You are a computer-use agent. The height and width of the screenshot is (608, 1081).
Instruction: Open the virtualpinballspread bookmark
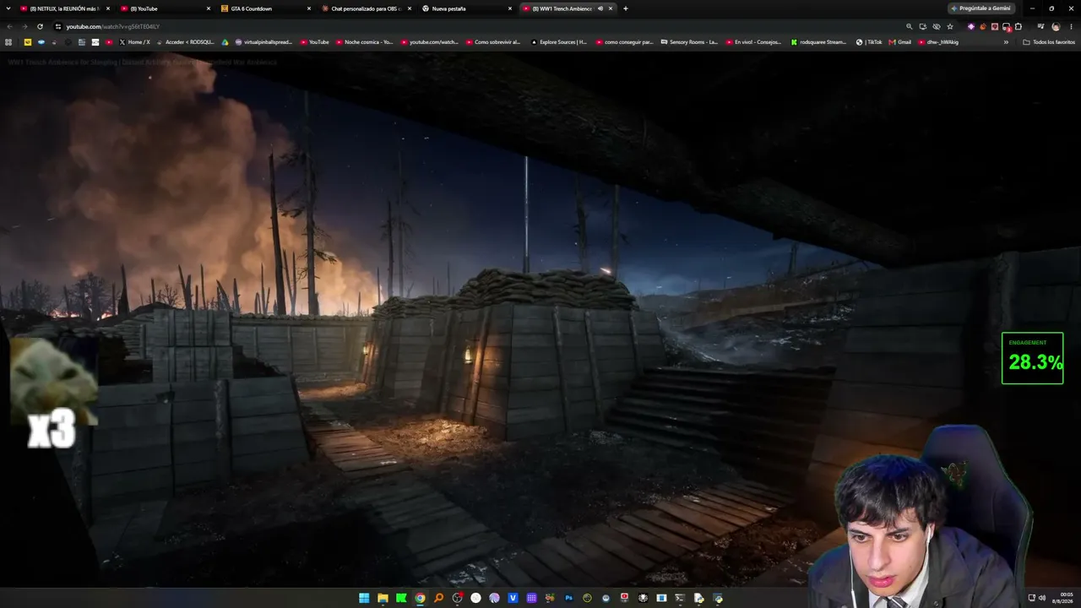(x=263, y=41)
